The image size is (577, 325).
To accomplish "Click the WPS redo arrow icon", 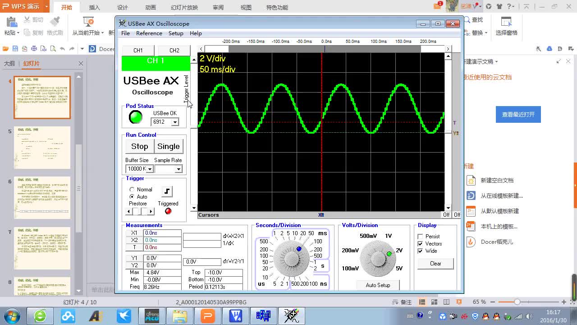I will coord(72,49).
